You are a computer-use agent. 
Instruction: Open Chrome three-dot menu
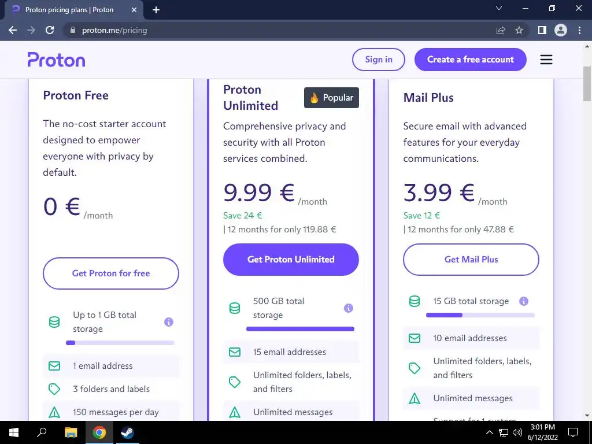(579, 30)
